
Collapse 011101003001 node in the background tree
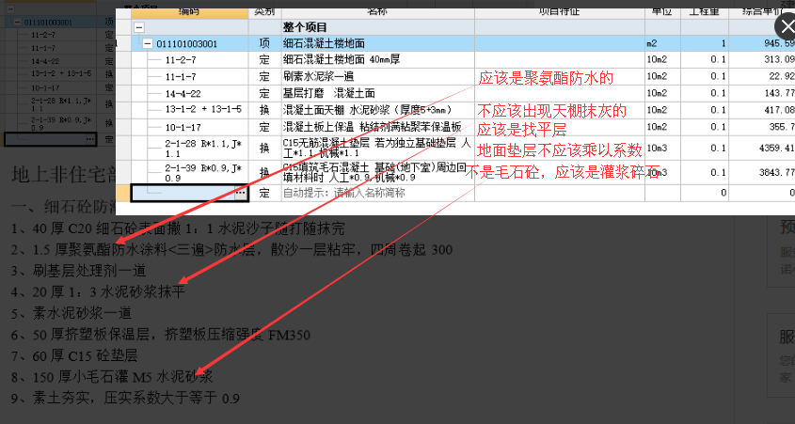pos(18,23)
